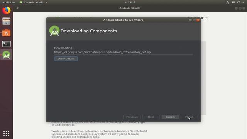Click the Finish button
247x139 pixels.
point(189,117)
